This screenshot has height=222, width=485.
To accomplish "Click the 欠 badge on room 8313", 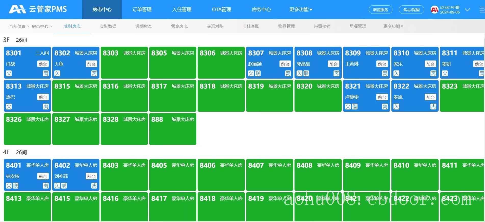I will [9, 107].
